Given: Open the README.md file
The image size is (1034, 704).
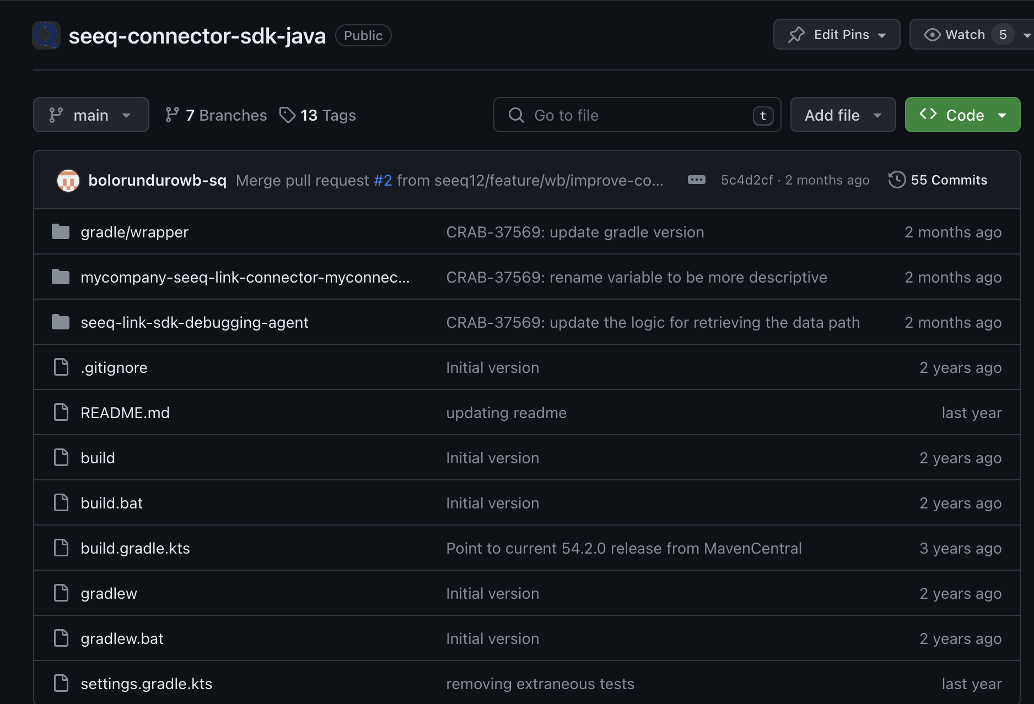Looking at the screenshot, I should (x=125, y=413).
